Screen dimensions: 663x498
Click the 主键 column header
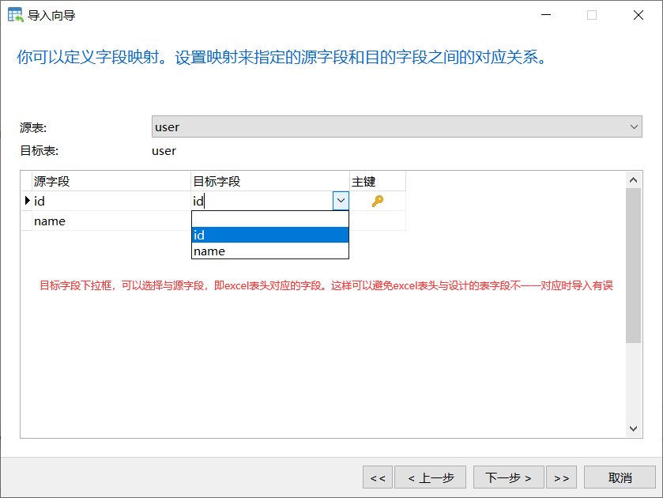click(366, 180)
